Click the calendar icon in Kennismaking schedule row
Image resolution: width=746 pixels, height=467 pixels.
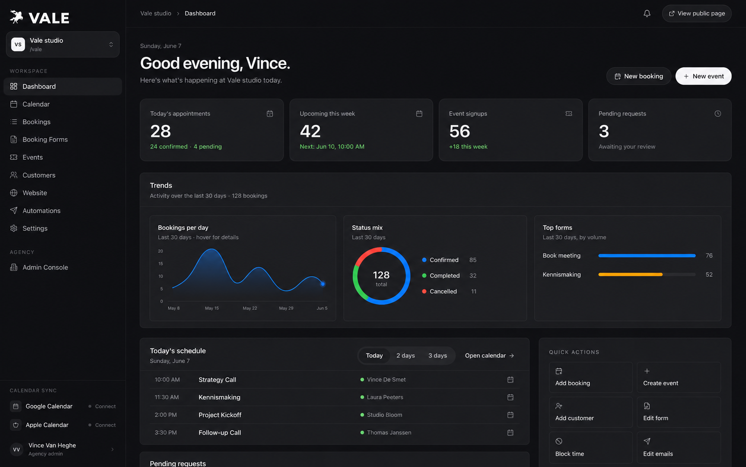coord(511,397)
